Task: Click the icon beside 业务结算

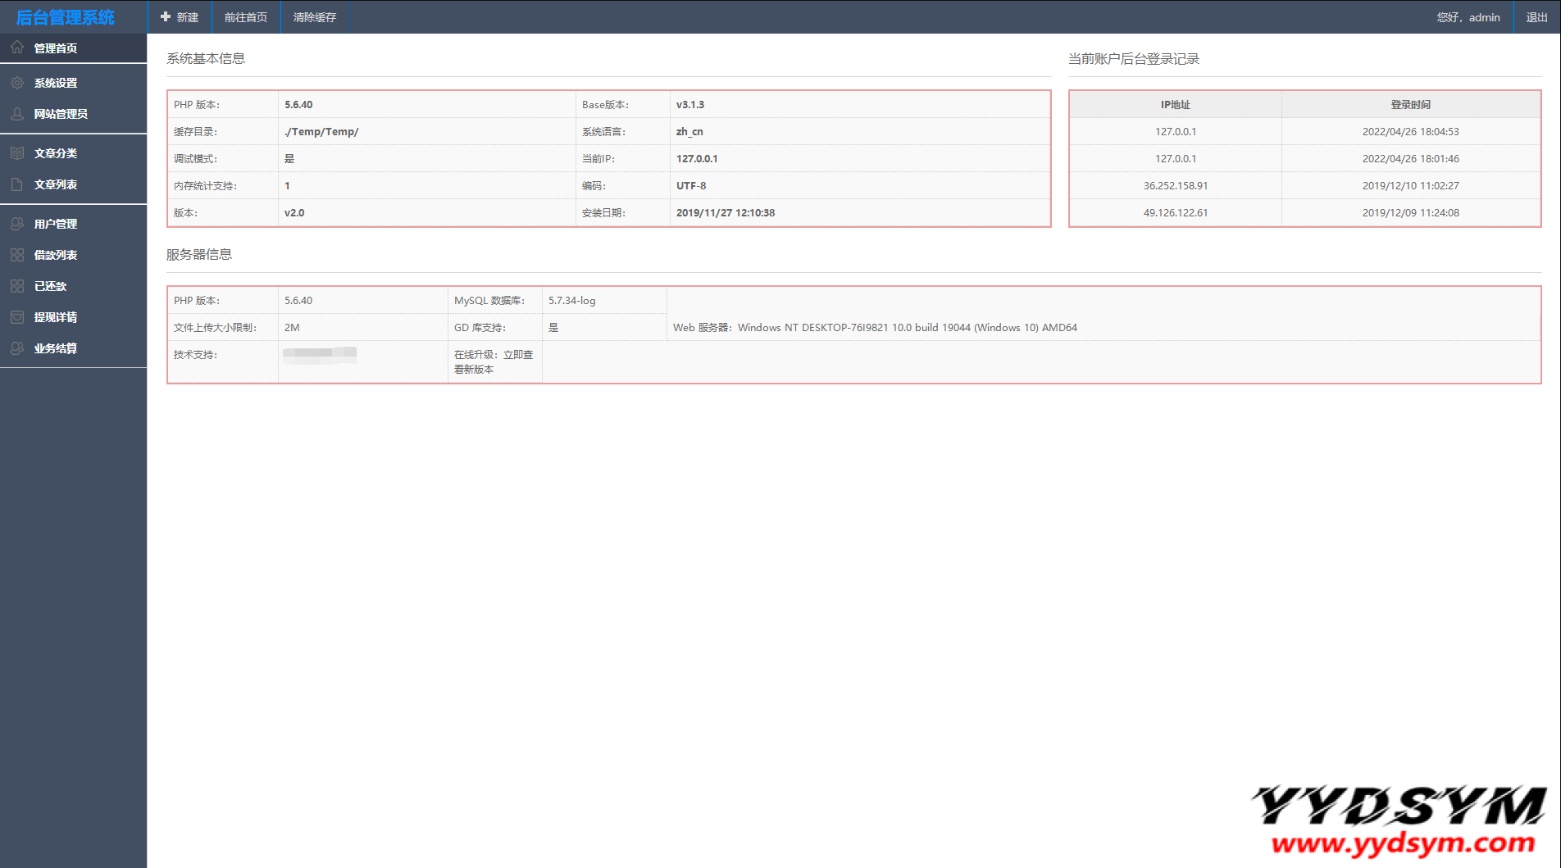Action: (17, 348)
